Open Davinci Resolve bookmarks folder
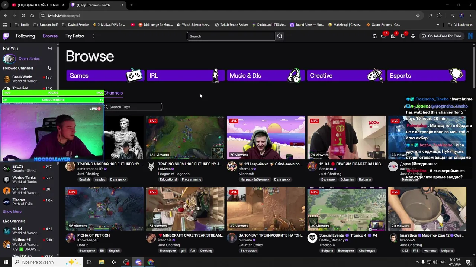The image size is (476, 267). [75, 25]
